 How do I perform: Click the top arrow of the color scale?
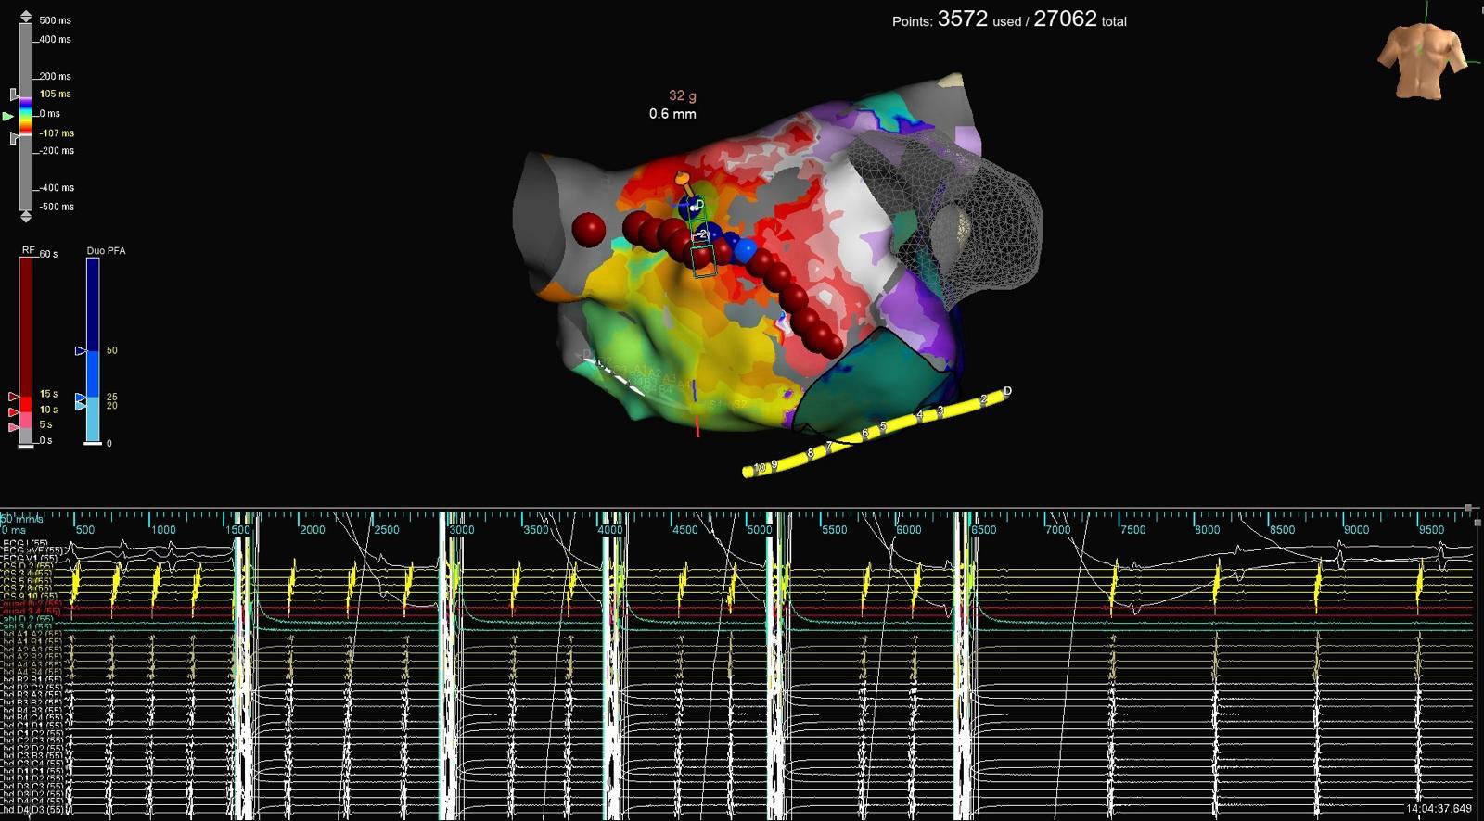tap(26, 17)
